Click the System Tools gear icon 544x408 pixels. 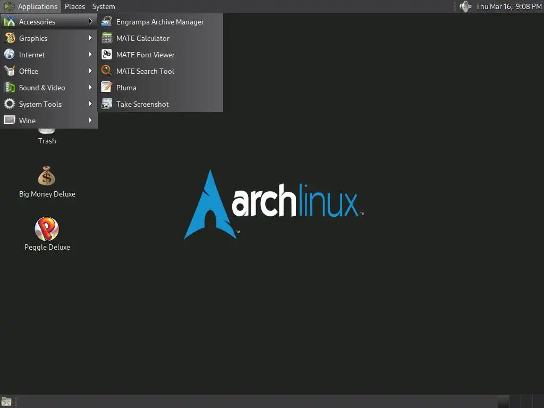(10, 104)
